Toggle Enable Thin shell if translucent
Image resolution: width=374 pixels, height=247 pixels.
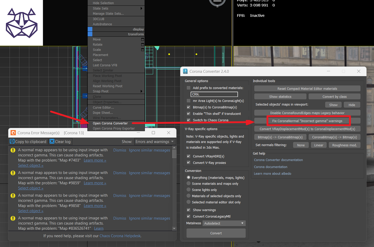click(x=189, y=114)
